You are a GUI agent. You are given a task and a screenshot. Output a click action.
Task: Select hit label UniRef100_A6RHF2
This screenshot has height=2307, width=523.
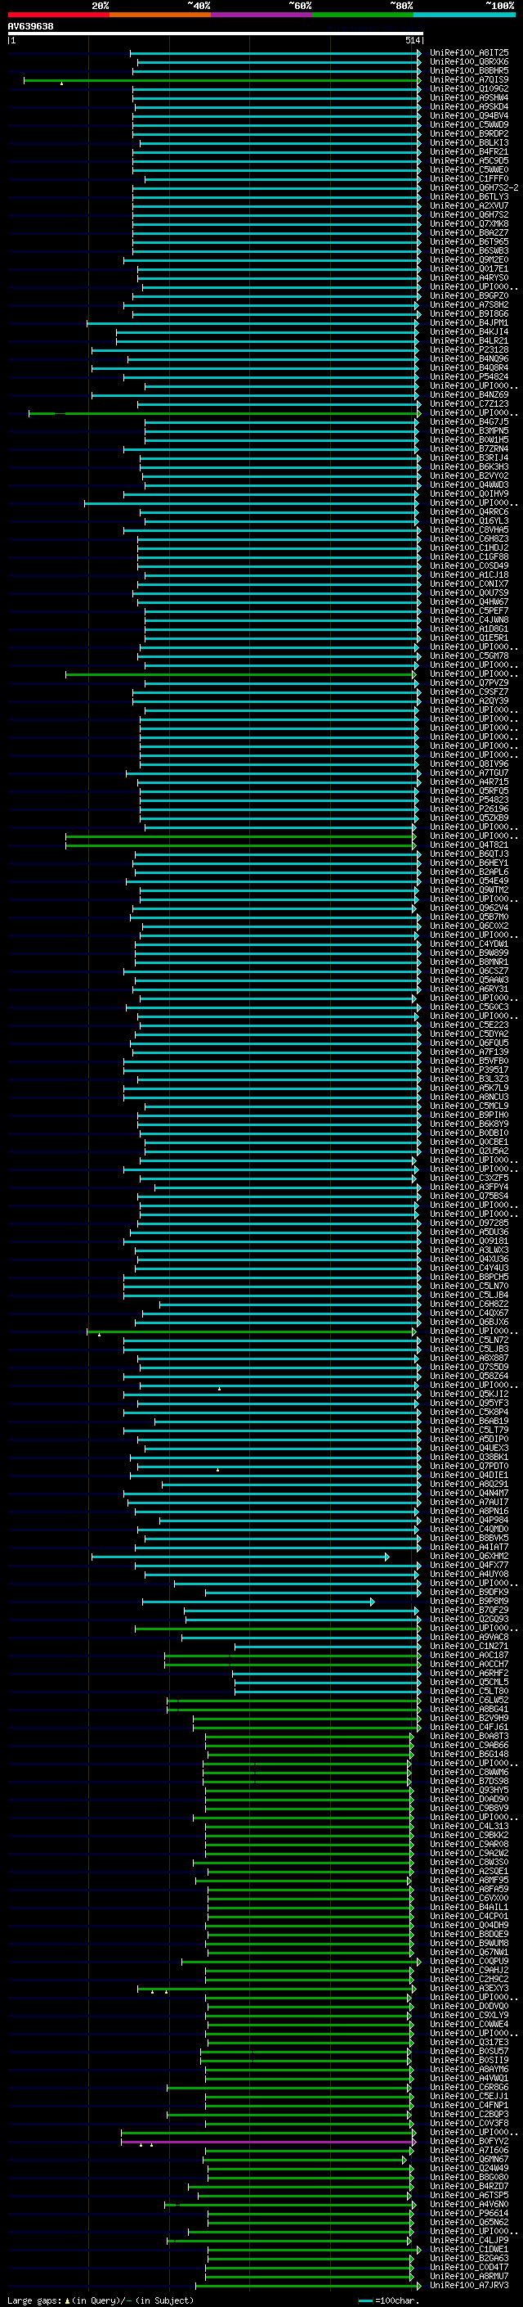[x=468, y=1673]
